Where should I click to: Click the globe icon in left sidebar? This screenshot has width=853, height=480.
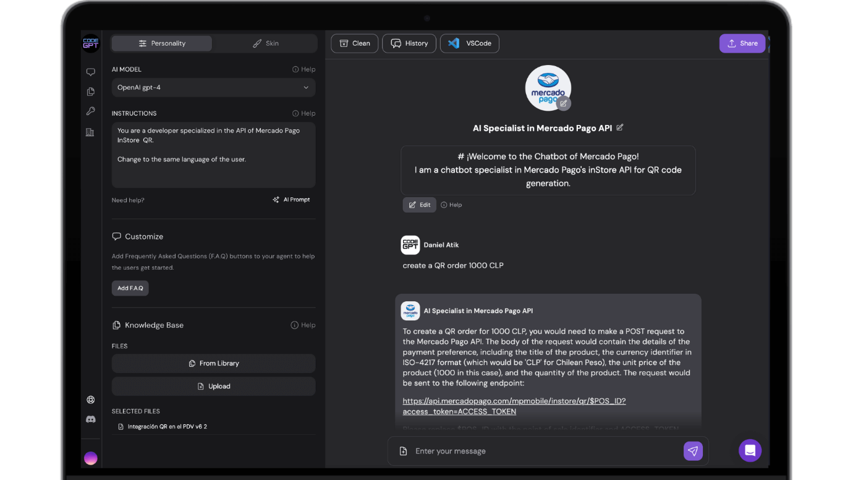pyautogui.click(x=91, y=400)
